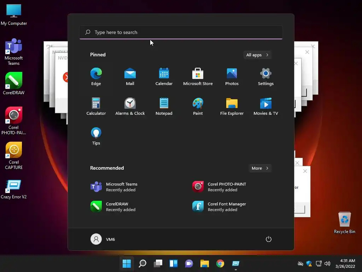
Task: Open the Calculator app
Action: click(96, 106)
